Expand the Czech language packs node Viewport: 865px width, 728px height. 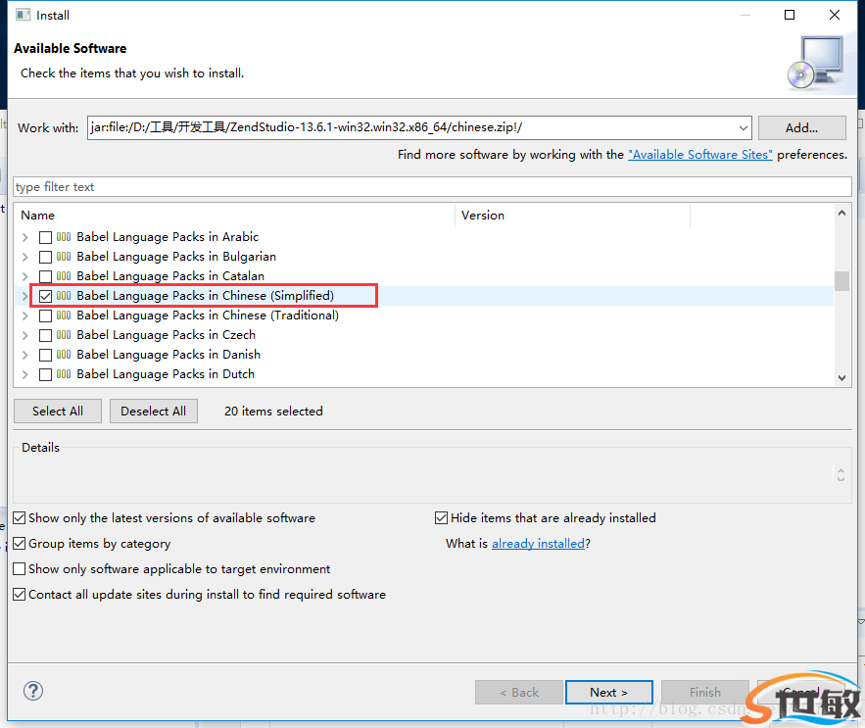(25, 335)
